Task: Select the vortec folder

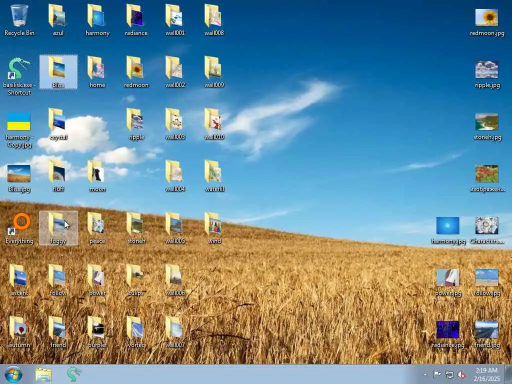Action: click(x=136, y=332)
